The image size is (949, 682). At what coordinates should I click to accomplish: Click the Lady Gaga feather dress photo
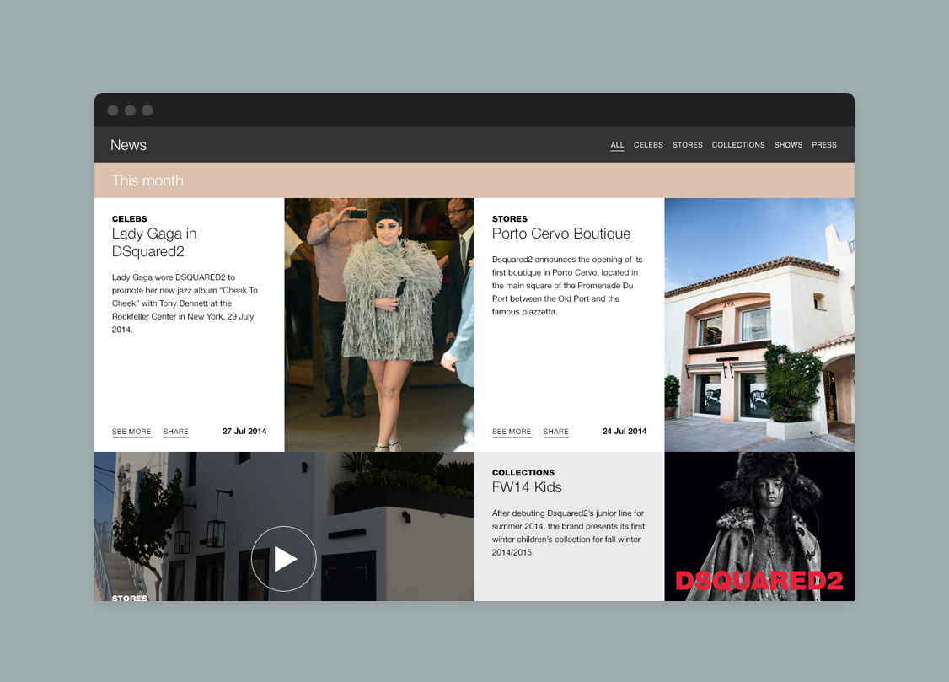click(379, 325)
